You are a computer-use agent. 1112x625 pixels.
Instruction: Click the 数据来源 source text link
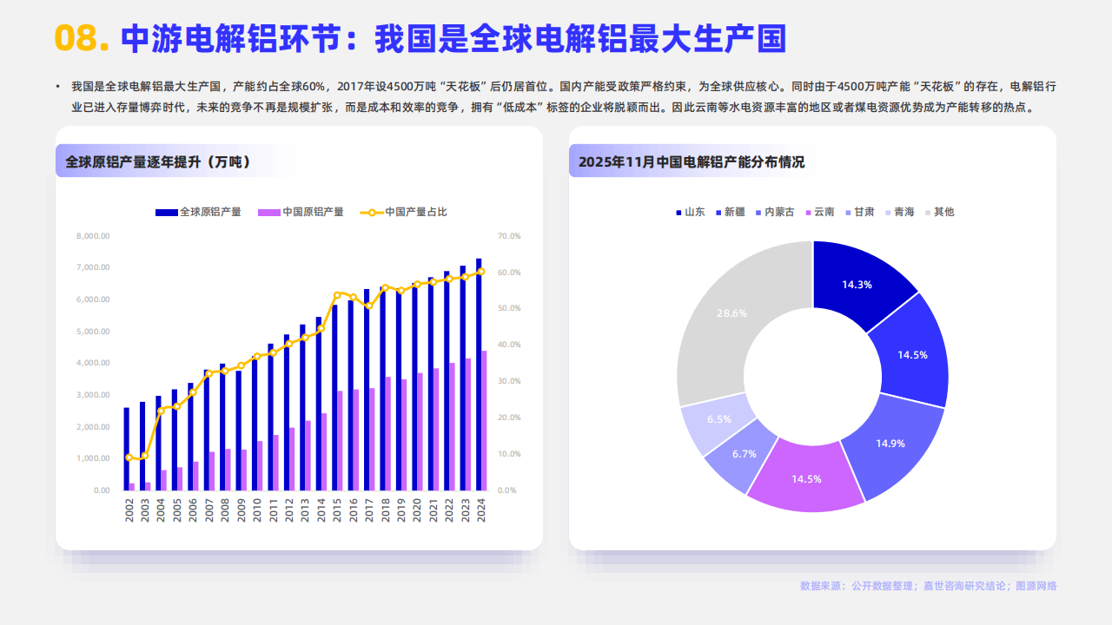928,586
